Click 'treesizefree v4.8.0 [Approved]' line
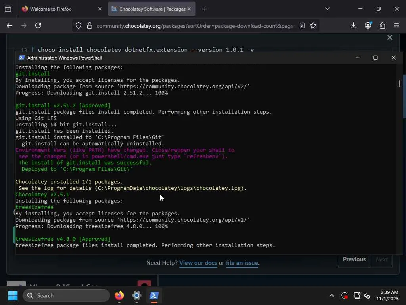The width and height of the screenshot is (406, 305). pyautogui.click(x=63, y=239)
